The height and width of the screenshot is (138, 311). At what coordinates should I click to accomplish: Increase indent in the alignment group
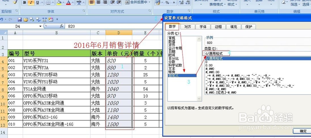coord(119,2)
